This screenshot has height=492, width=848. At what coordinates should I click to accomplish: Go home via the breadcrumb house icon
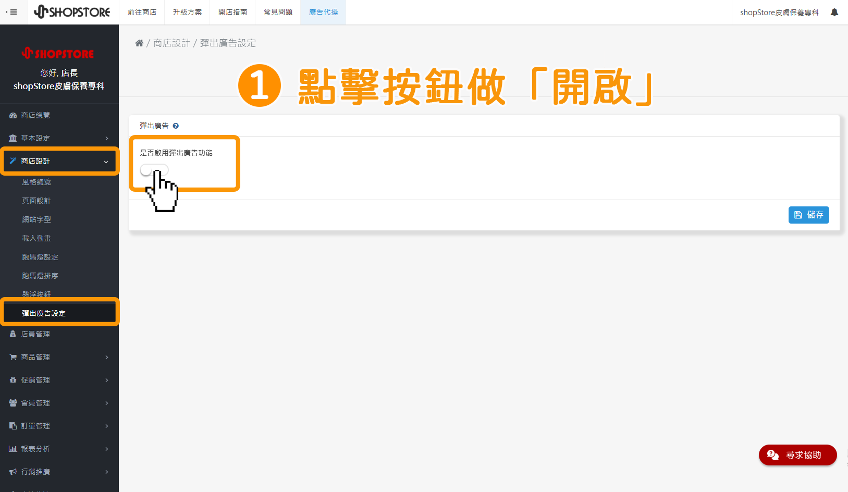pyautogui.click(x=139, y=43)
